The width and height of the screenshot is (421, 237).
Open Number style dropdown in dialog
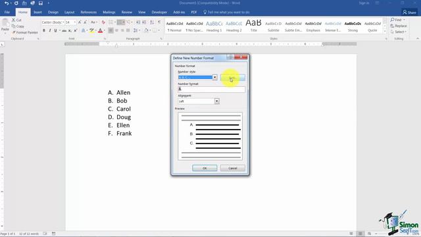(215, 78)
